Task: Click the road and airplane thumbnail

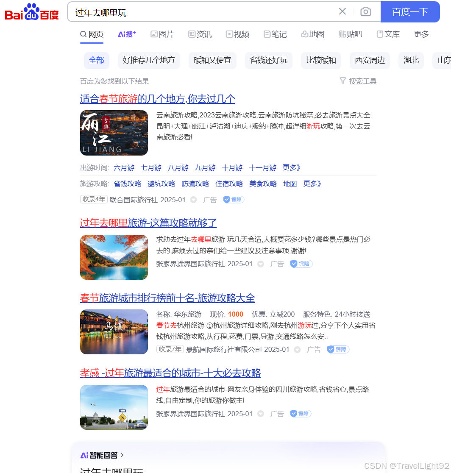Action: [114, 407]
